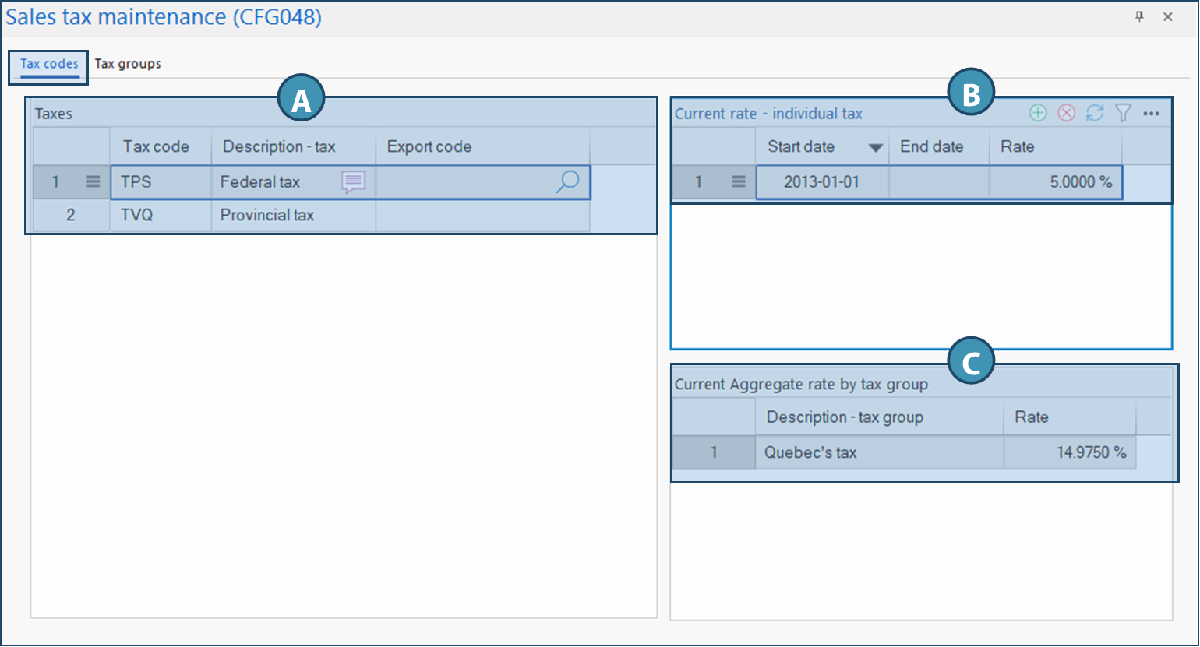The image size is (1200, 647).
Task: Click the red delete rate icon
Action: [1066, 114]
